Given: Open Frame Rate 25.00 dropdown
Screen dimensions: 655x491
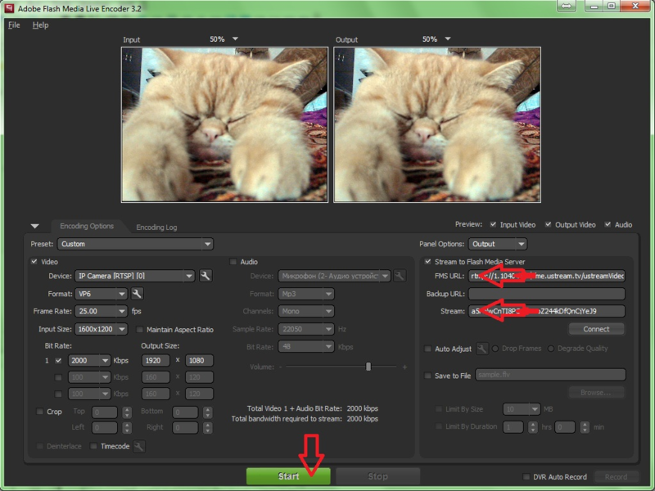Looking at the screenshot, I should click(101, 312).
